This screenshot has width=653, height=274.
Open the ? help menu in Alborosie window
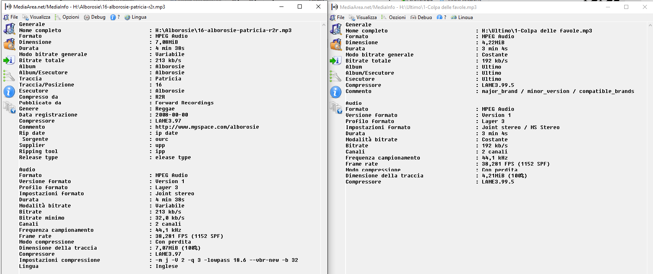(115, 17)
